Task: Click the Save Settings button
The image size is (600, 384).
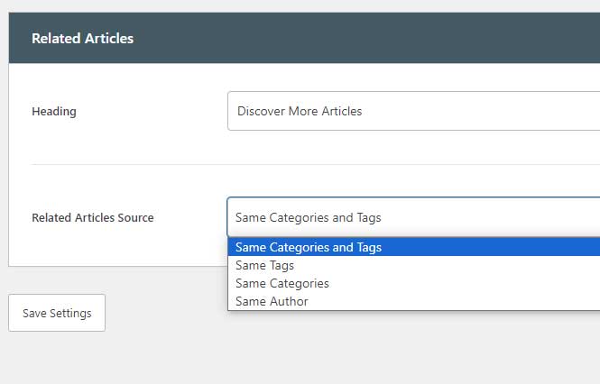Action: [57, 313]
